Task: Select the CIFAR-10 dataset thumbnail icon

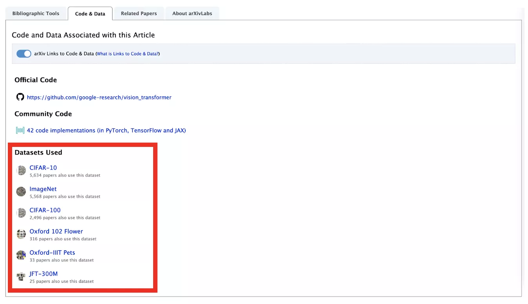Action: [x=21, y=170]
